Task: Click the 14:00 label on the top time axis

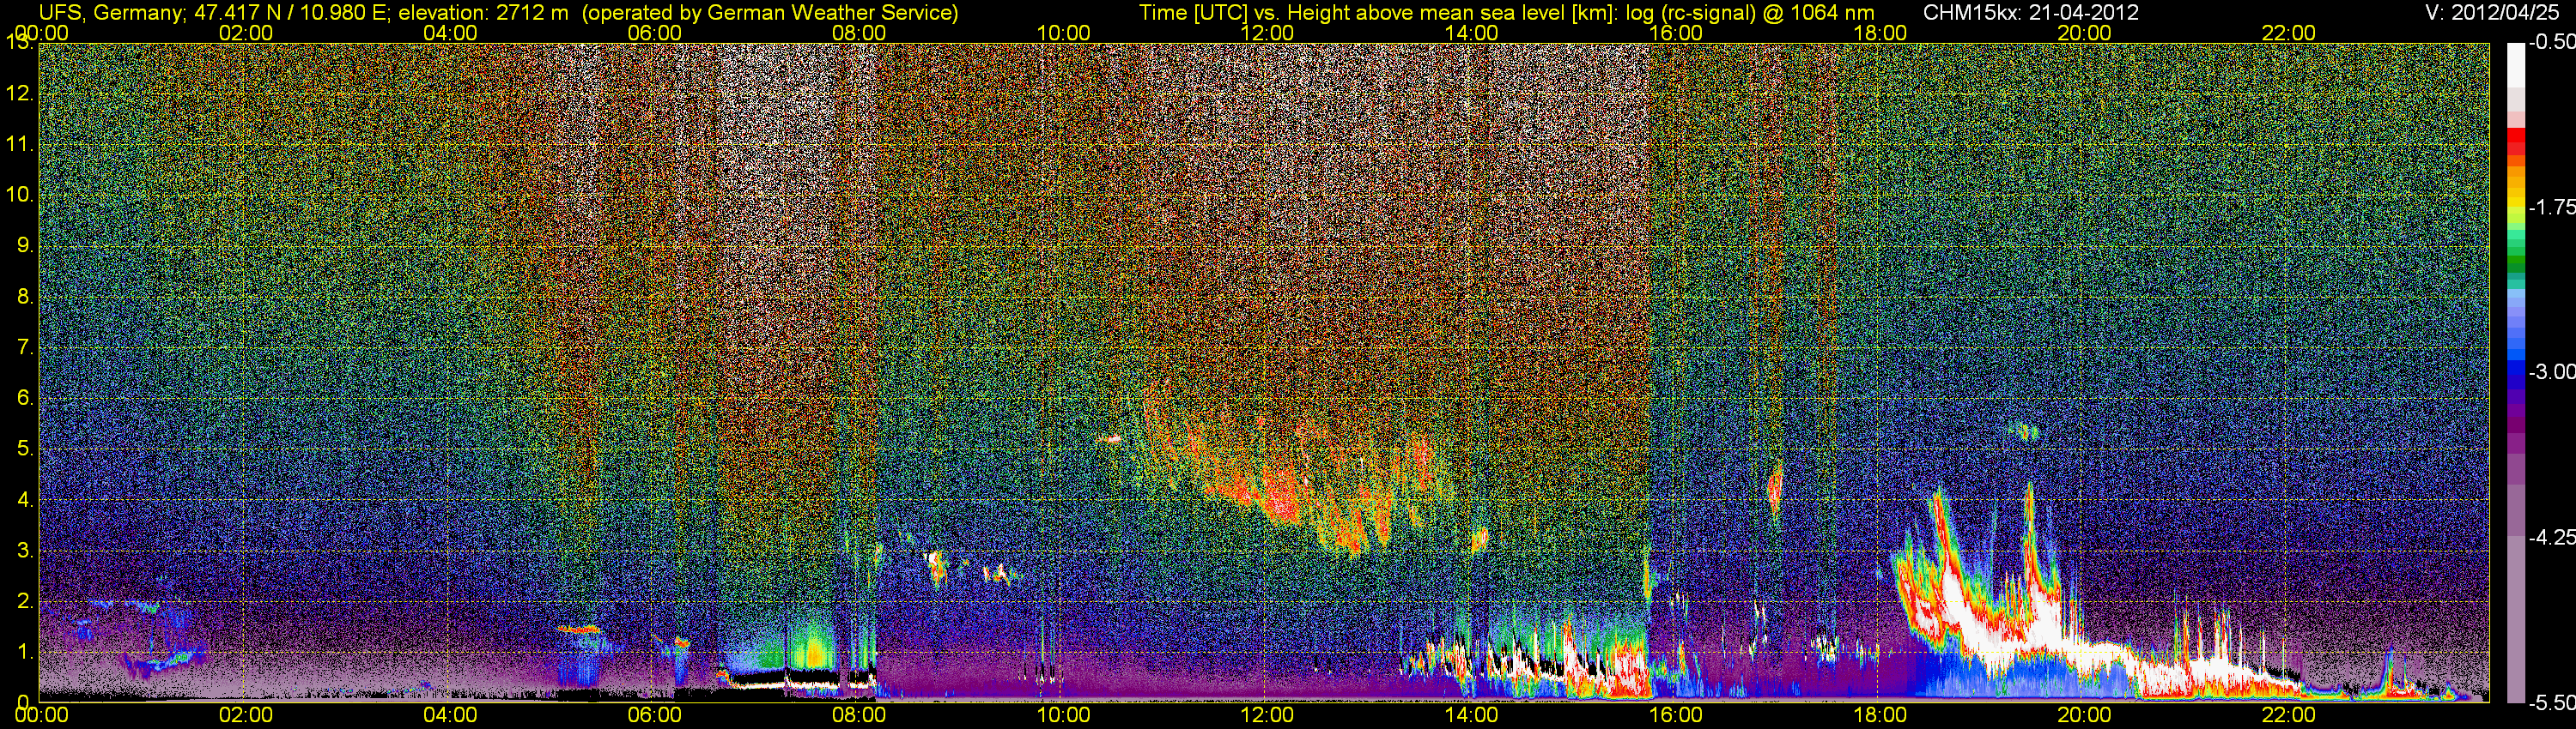Action: 1472,33
